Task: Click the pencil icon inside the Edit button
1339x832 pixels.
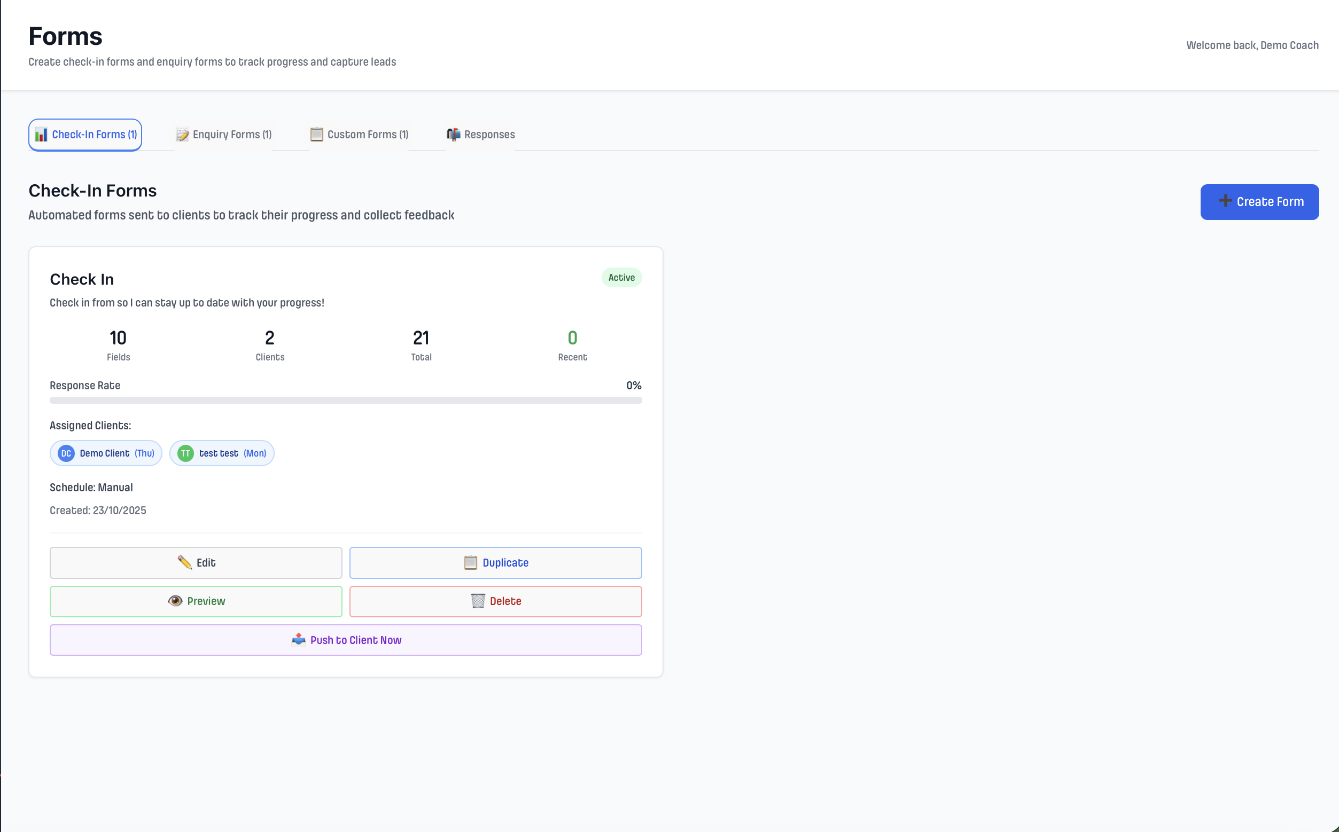Action: [x=184, y=562]
